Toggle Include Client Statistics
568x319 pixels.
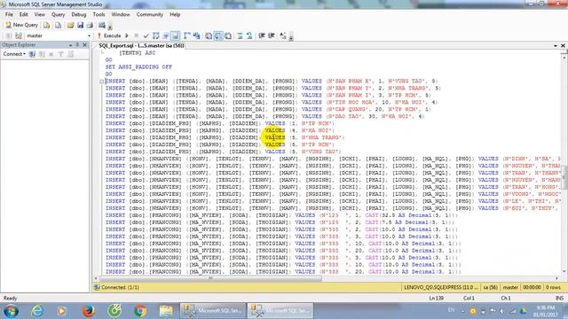[x=197, y=35]
